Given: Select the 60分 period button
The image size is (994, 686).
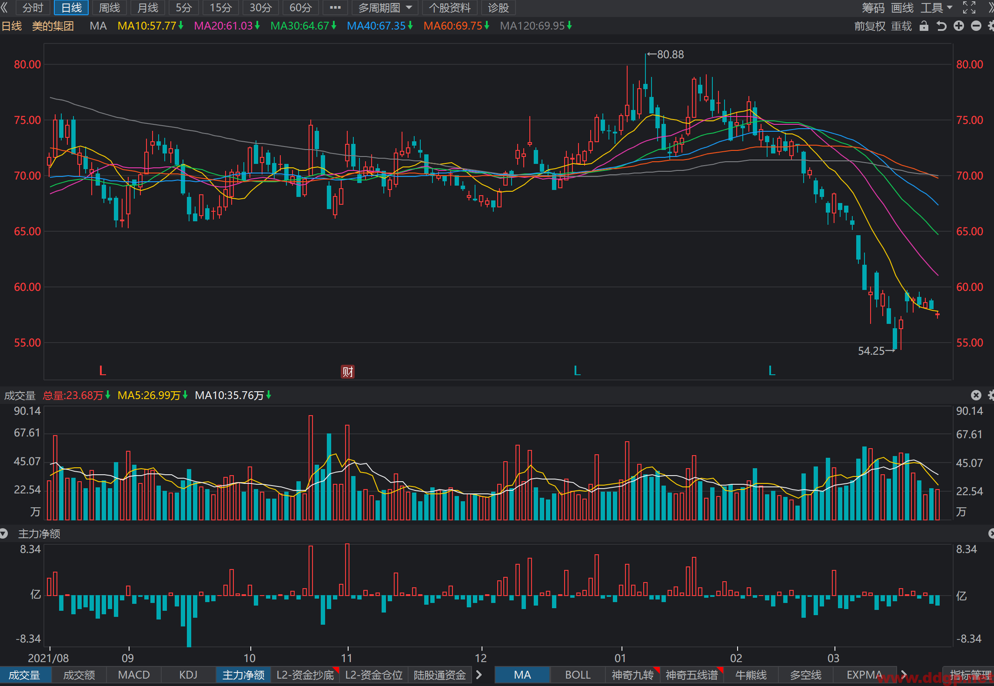Looking at the screenshot, I should pyautogui.click(x=301, y=7).
